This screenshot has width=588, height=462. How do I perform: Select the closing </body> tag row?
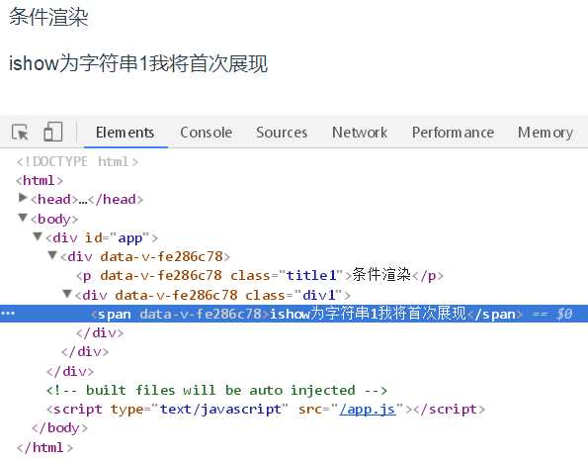click(x=59, y=428)
